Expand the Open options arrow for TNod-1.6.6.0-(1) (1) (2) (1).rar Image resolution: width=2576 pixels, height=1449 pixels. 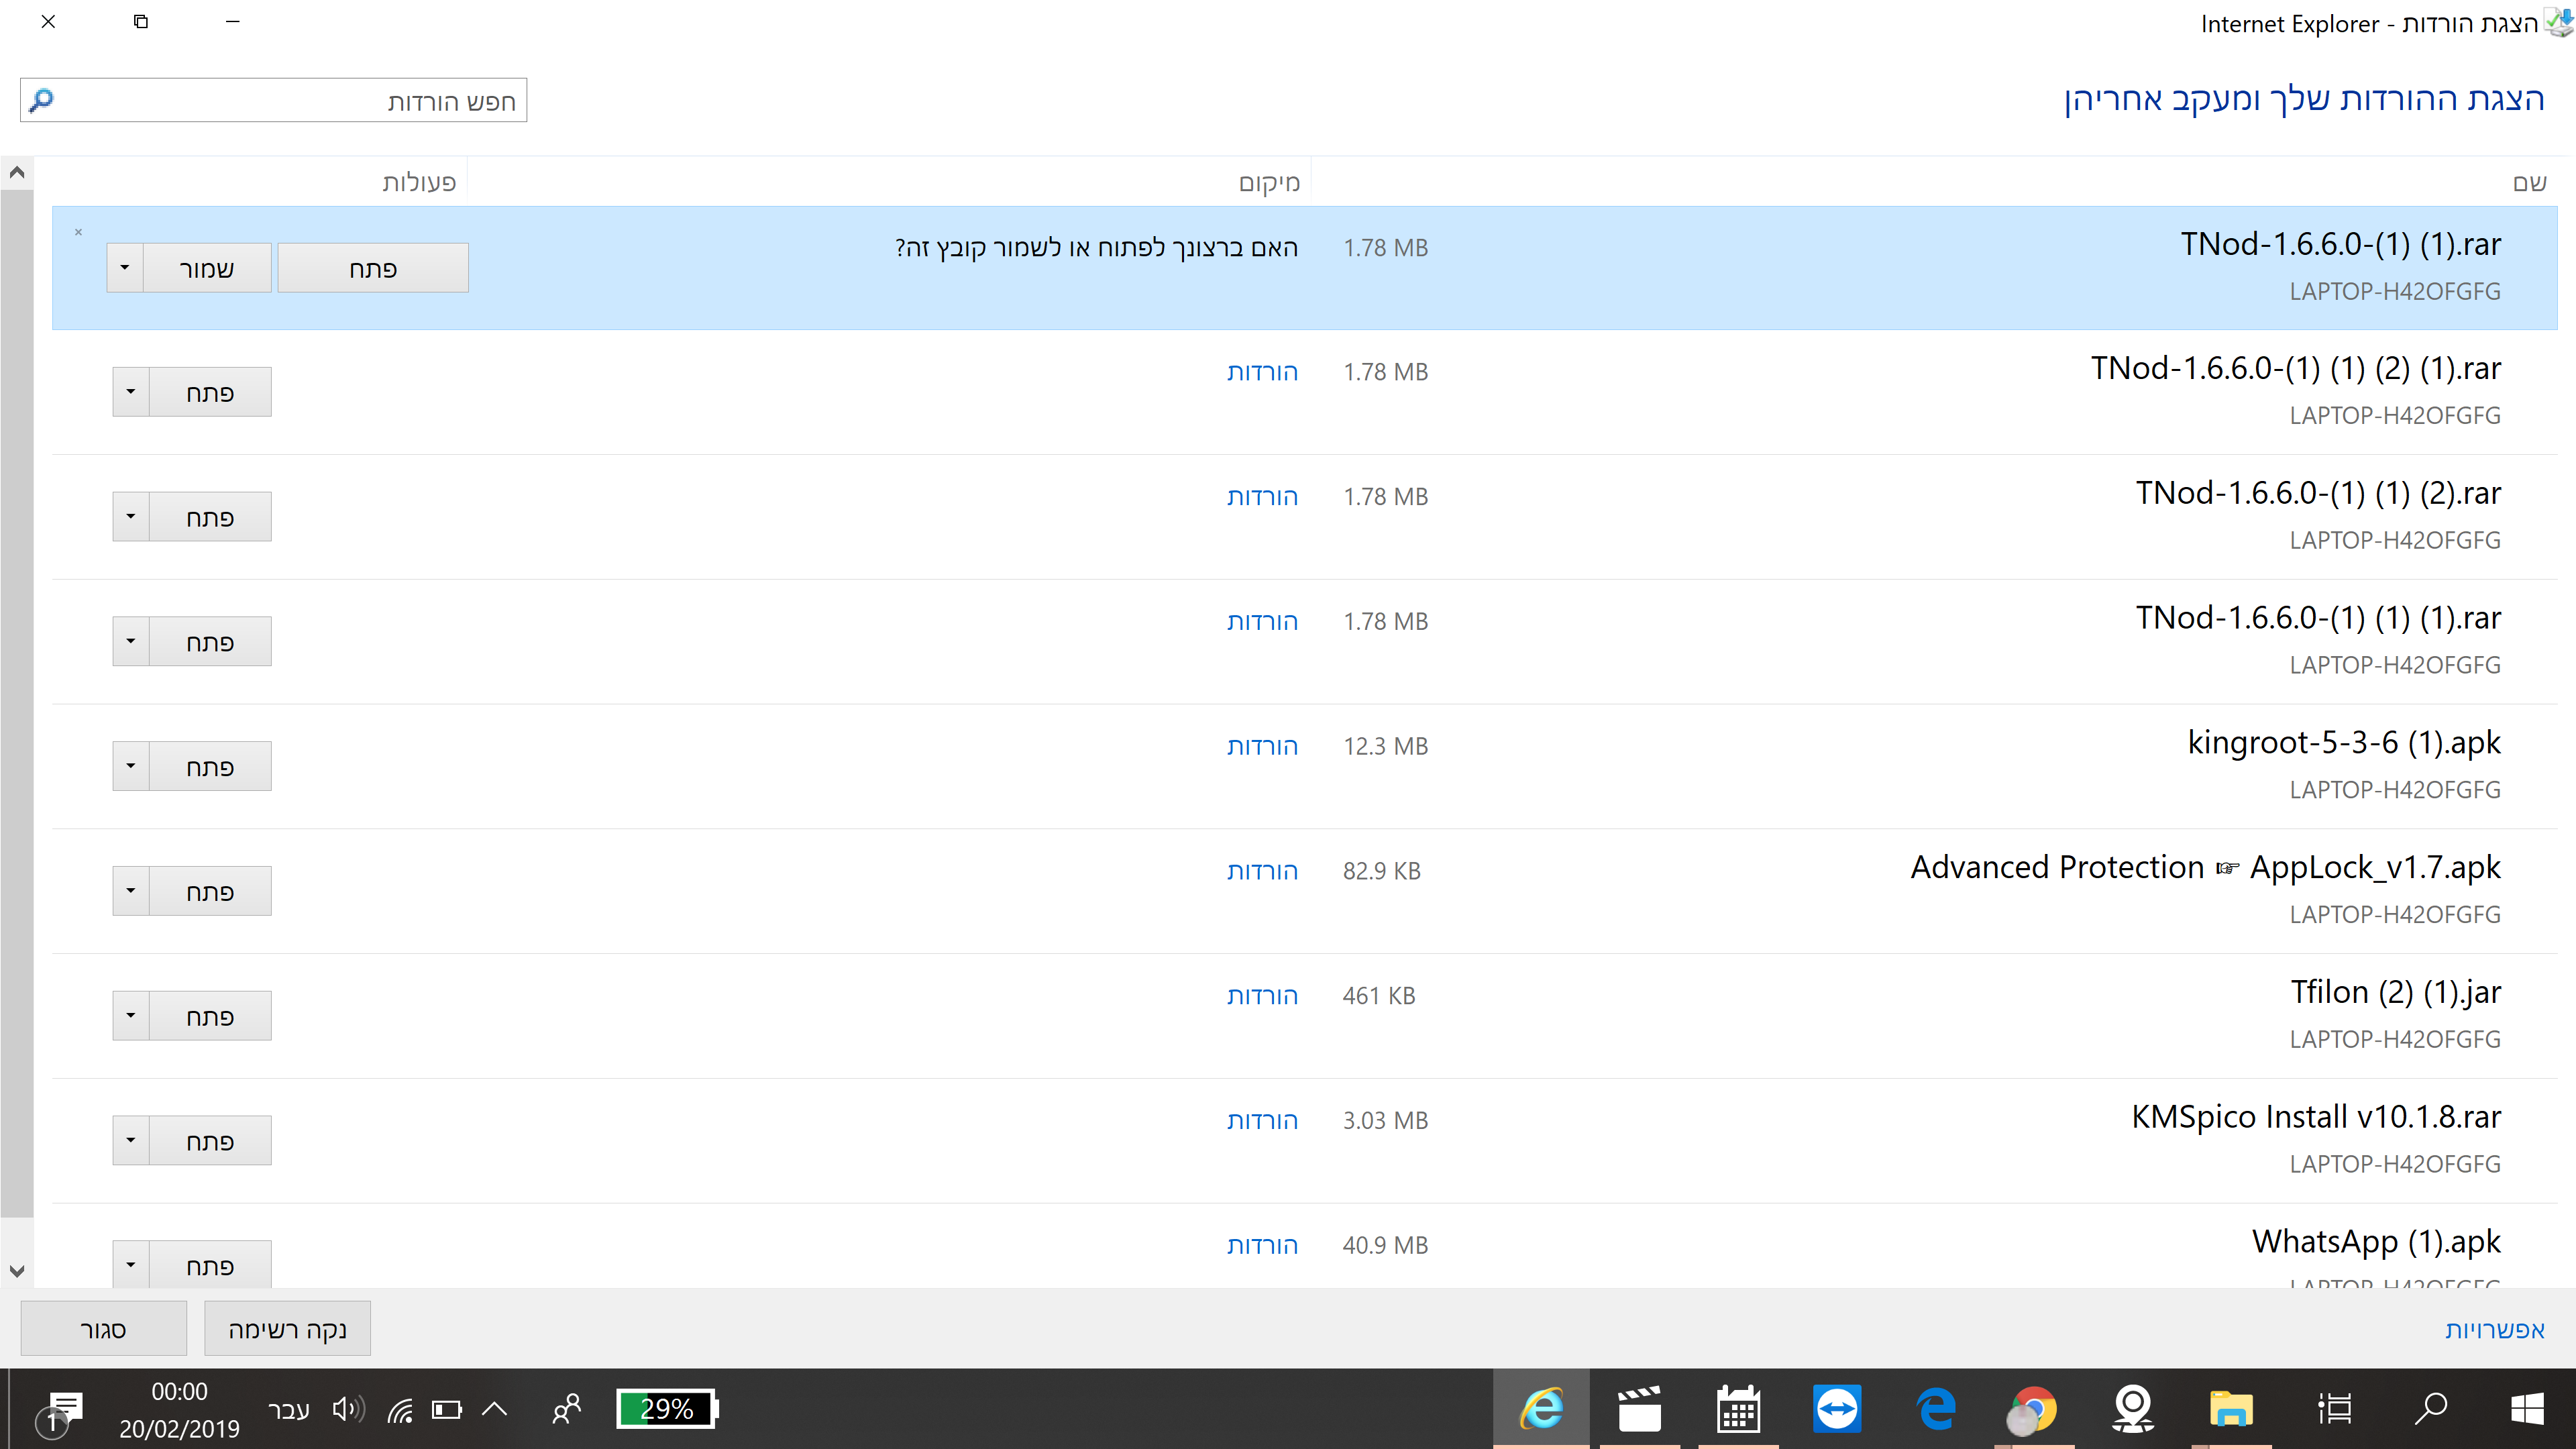pos(131,392)
